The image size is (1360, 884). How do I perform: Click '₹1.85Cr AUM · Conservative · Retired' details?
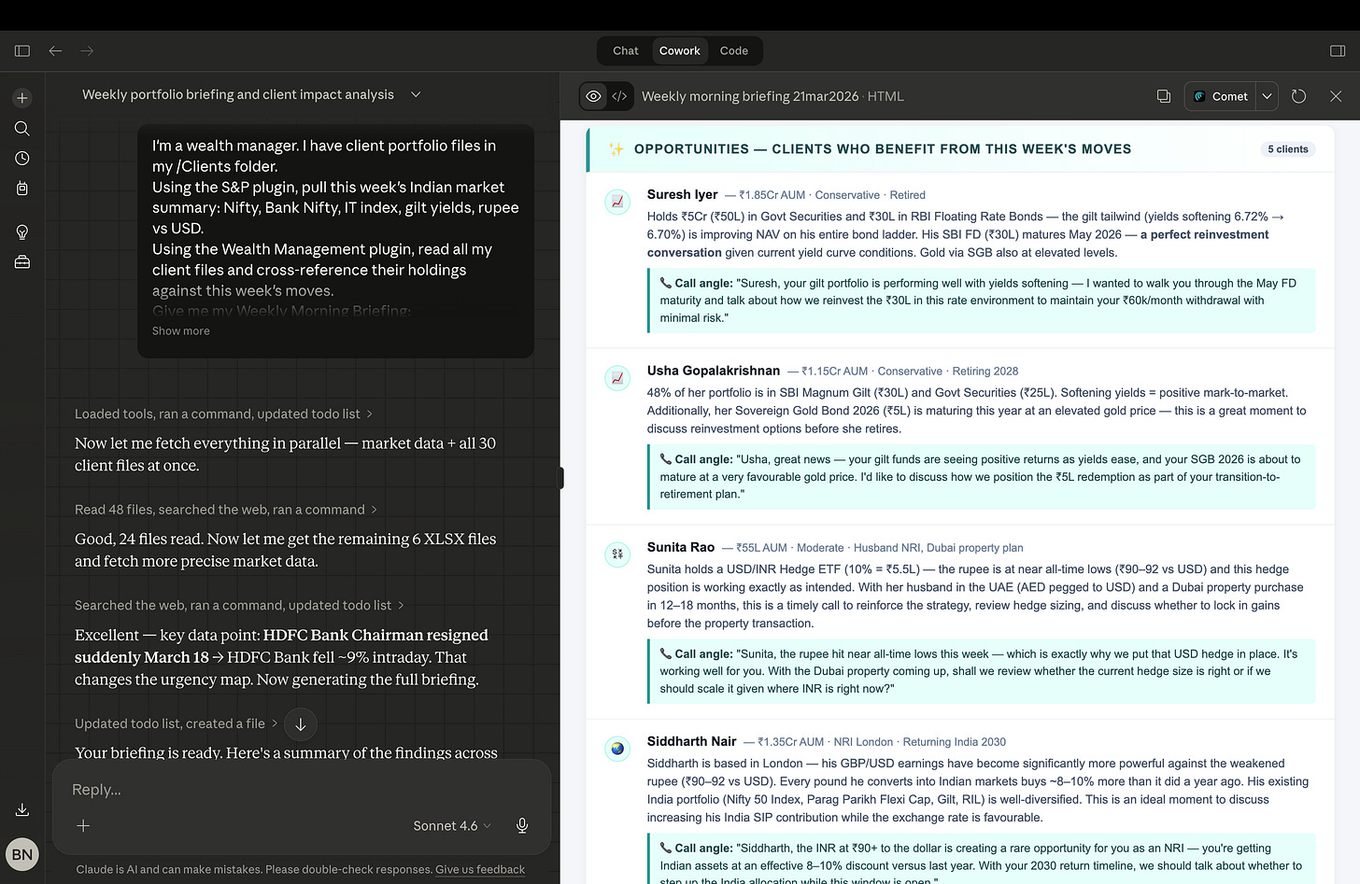(x=832, y=195)
